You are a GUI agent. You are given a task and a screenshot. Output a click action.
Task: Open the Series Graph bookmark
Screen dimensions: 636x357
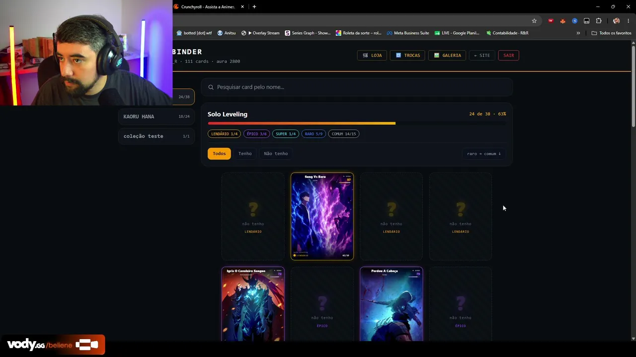308,33
